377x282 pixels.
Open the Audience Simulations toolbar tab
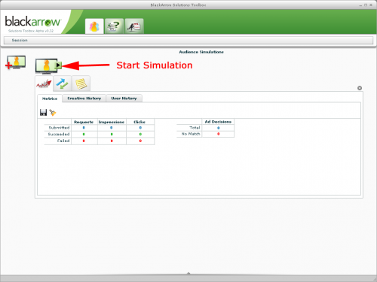click(94, 26)
